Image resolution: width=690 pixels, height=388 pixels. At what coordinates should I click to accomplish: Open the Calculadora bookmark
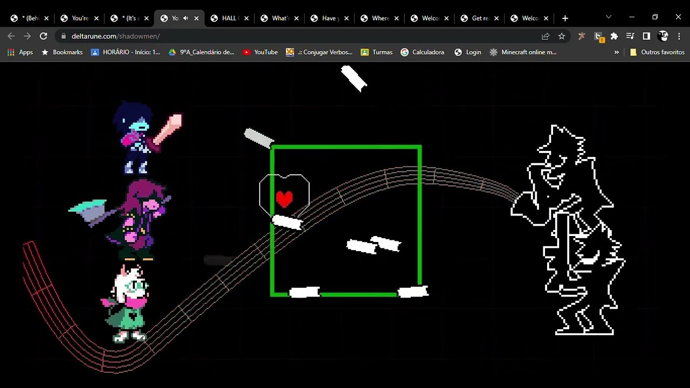click(x=422, y=52)
